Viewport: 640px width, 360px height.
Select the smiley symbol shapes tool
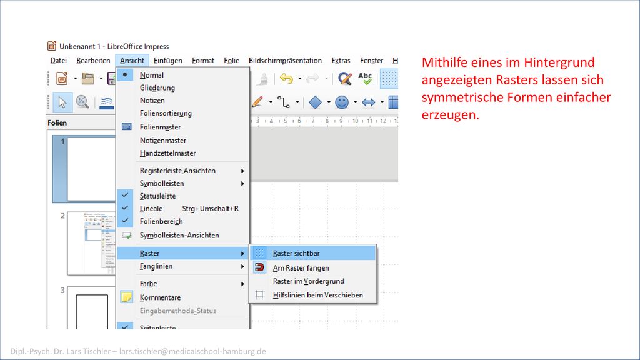(342, 102)
